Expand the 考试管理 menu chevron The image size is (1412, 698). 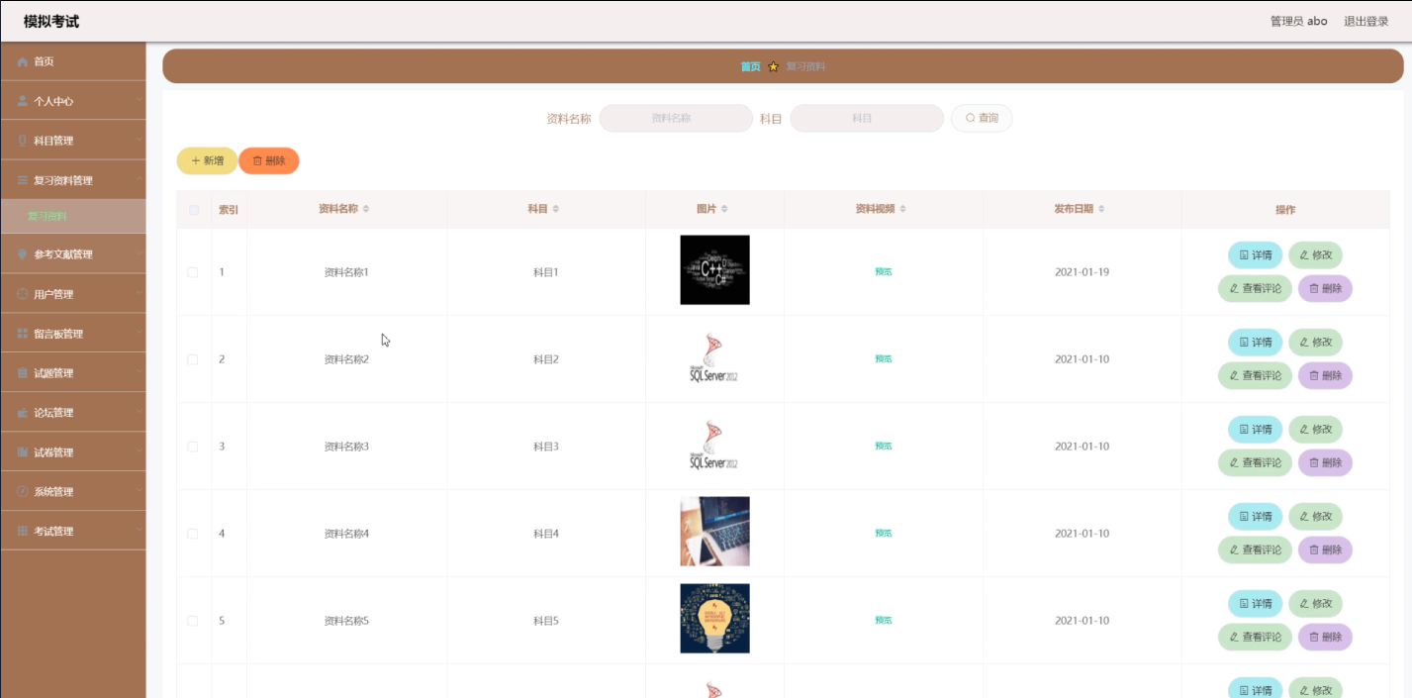(140, 532)
